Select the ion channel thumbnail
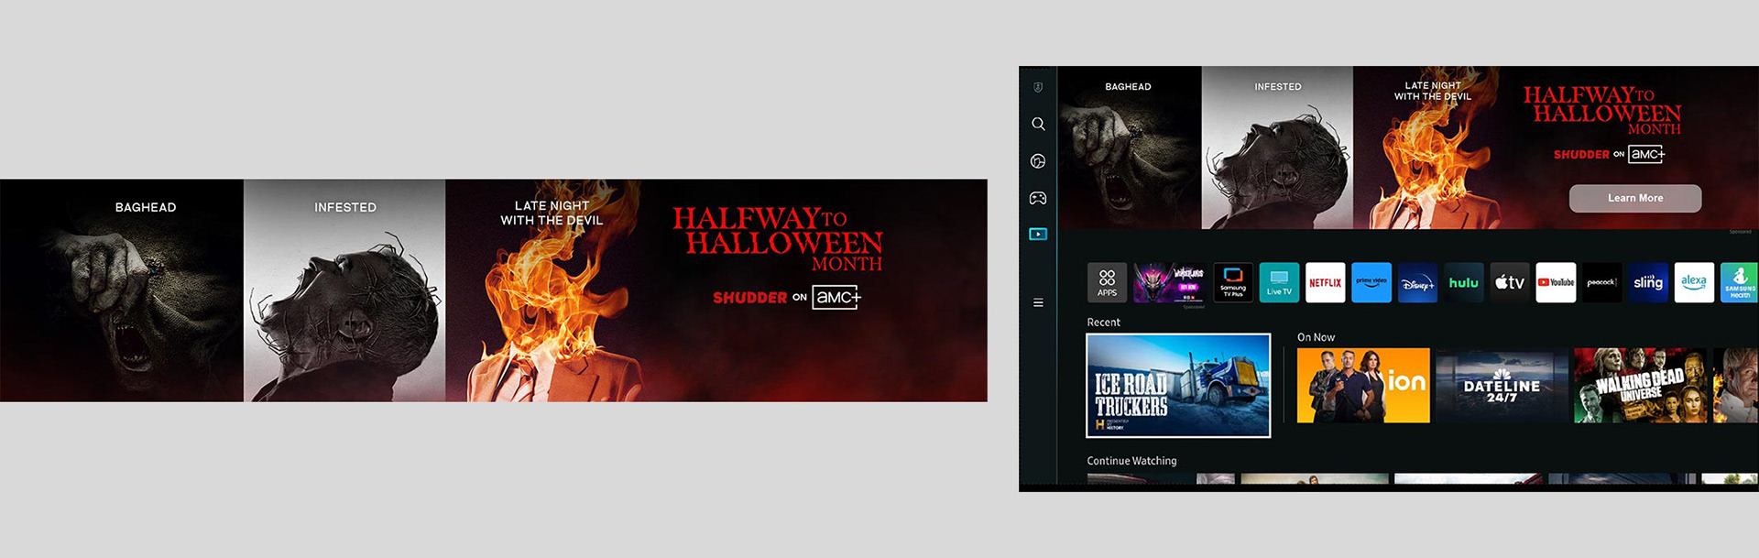This screenshot has width=1759, height=558. pos(1363,385)
